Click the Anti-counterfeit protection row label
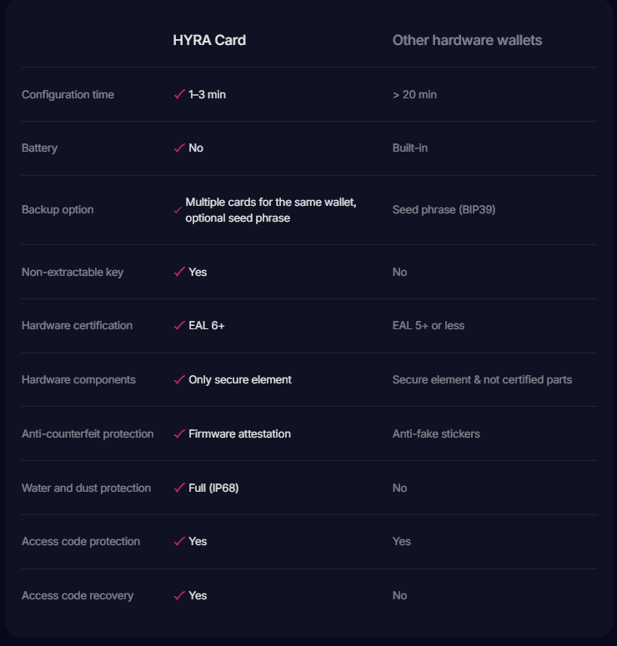617x646 pixels. click(x=88, y=434)
